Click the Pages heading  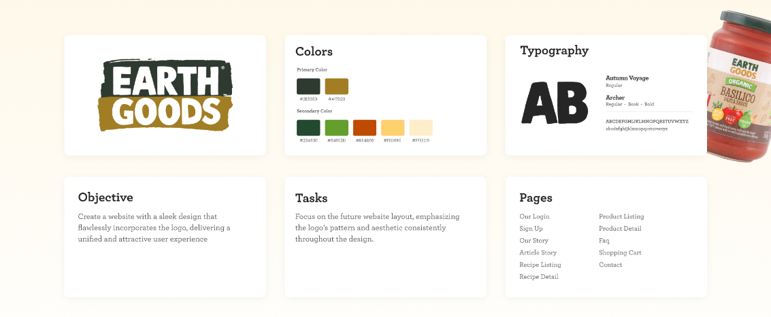click(x=536, y=198)
